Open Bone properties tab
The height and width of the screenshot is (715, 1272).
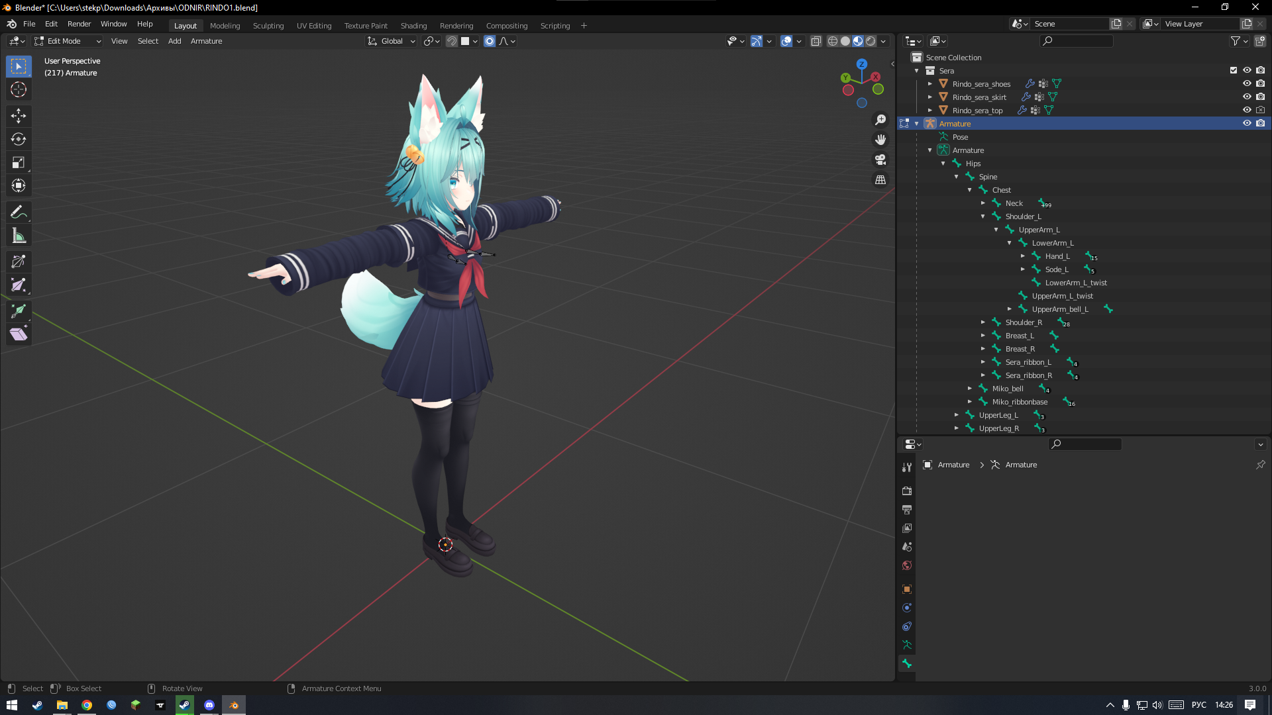[x=907, y=663]
